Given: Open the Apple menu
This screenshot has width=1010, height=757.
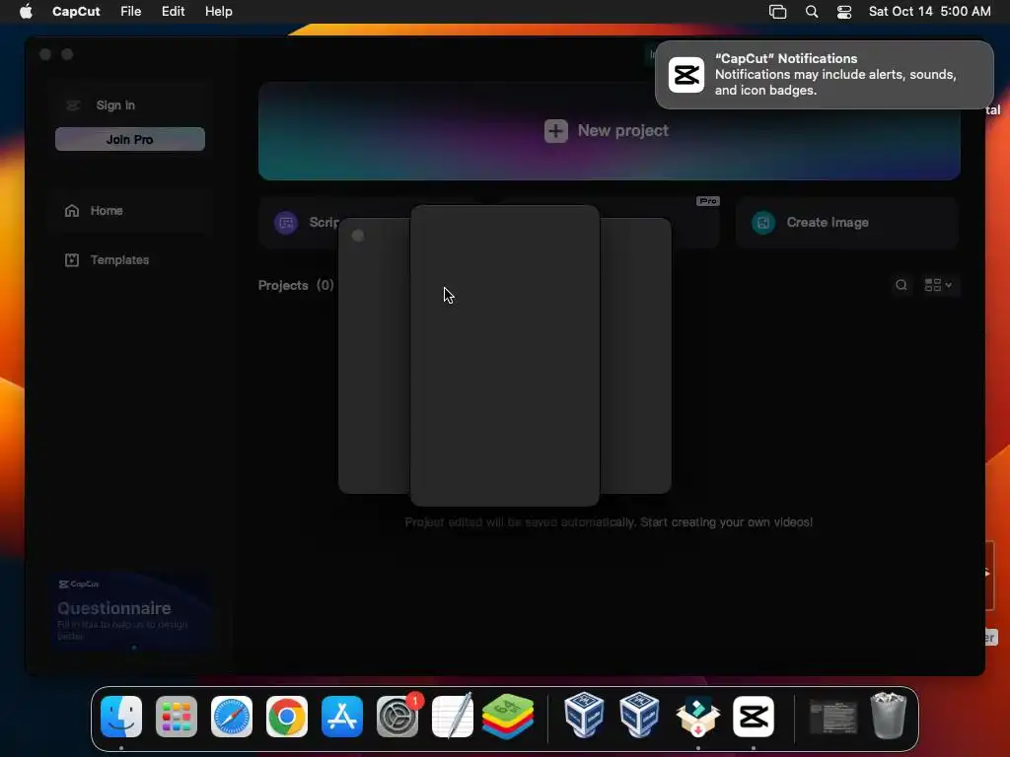Looking at the screenshot, I should pos(26,12).
